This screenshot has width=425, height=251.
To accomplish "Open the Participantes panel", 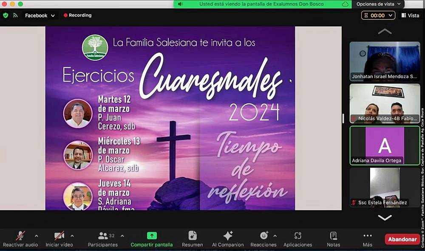I will pyautogui.click(x=103, y=240).
